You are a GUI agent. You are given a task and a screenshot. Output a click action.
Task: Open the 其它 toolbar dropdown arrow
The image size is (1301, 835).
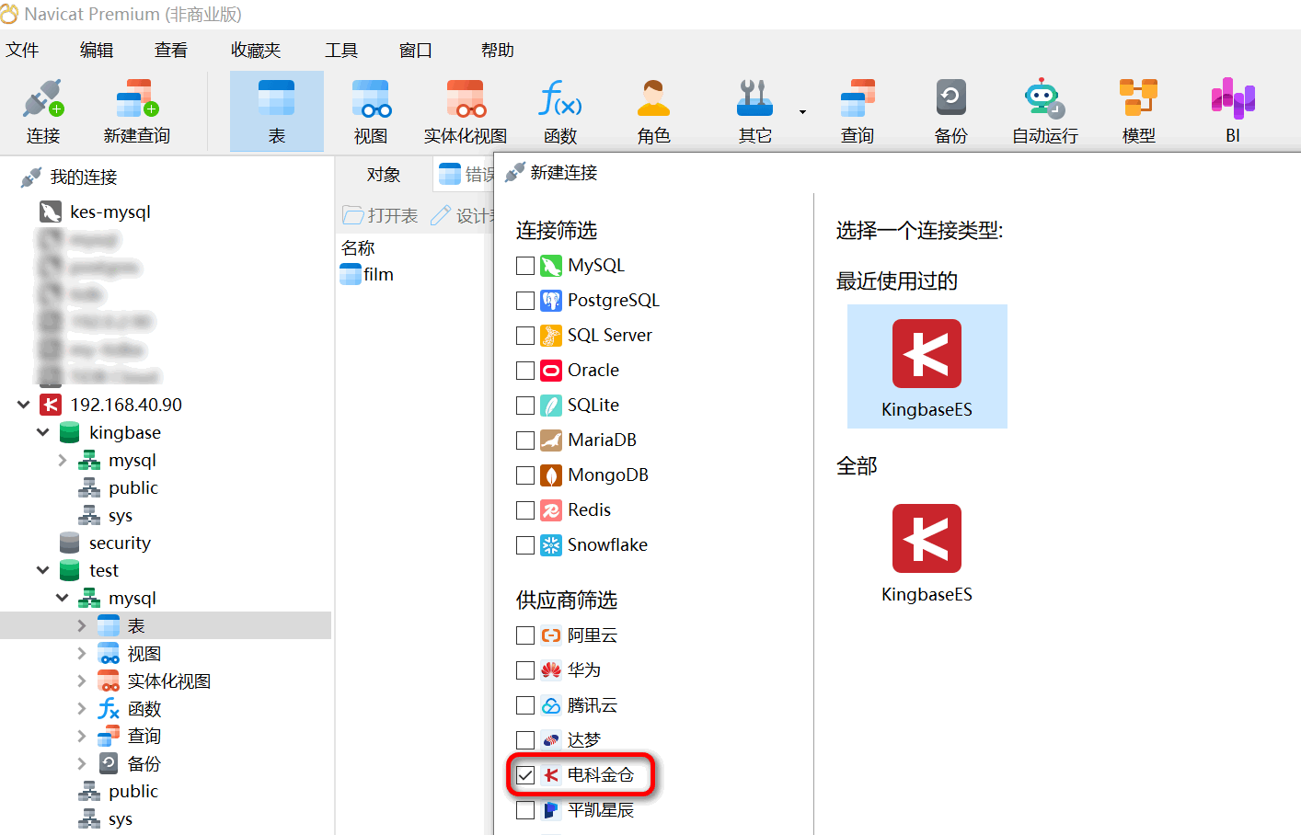[802, 112]
